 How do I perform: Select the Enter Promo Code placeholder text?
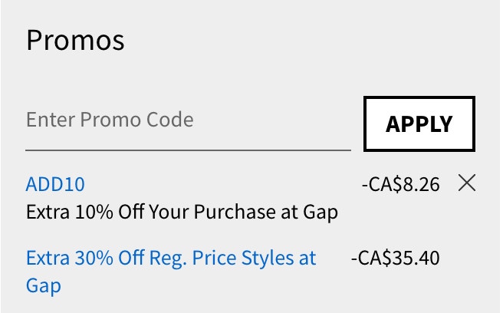[110, 120]
